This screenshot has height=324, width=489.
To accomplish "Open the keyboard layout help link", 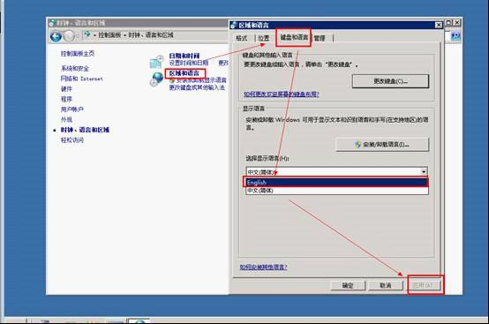I will [282, 94].
